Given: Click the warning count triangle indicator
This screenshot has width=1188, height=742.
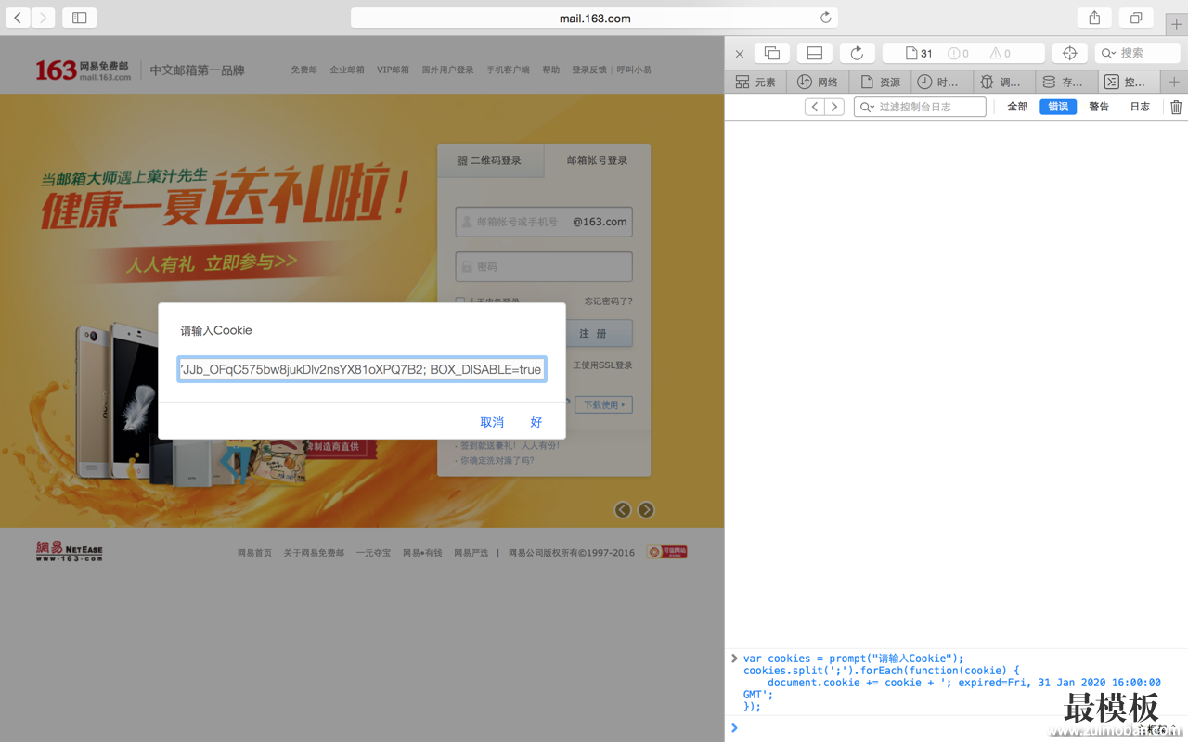Looking at the screenshot, I should pyautogui.click(x=1000, y=54).
